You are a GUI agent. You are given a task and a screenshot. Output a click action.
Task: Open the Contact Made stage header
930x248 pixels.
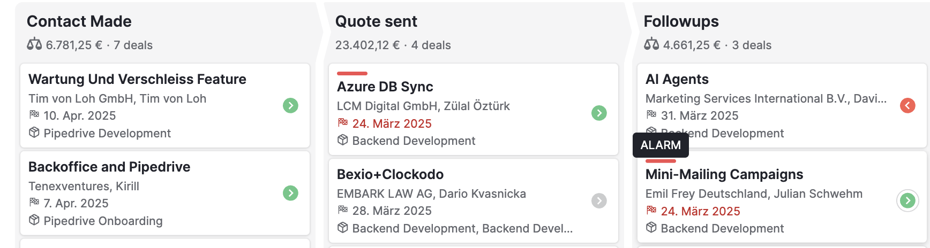click(79, 21)
